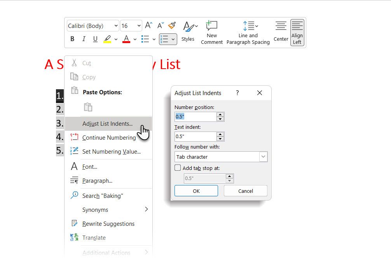Click list number 5. in document
Viewport: 391px width, 258px height.
[x=60, y=151]
